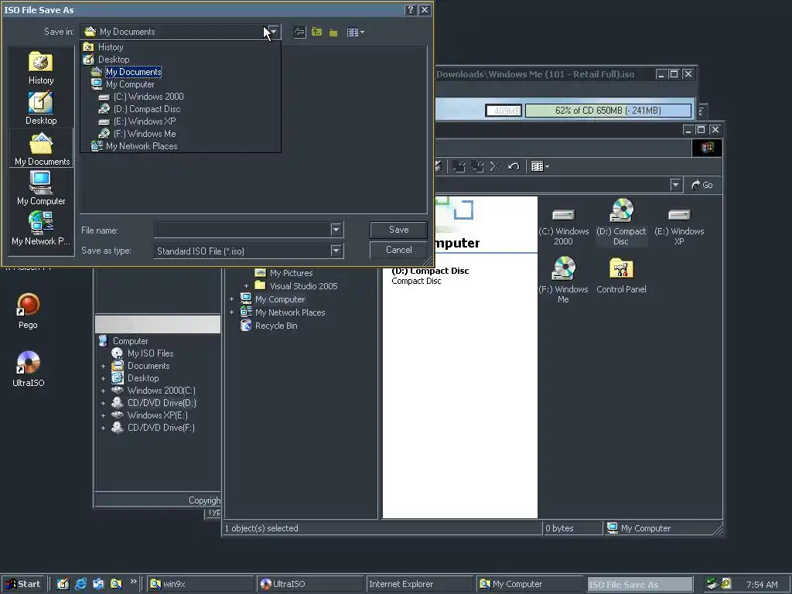The image size is (792, 594).
Task: Expand My Computer in Explorer folder tree
Action: pos(231,299)
